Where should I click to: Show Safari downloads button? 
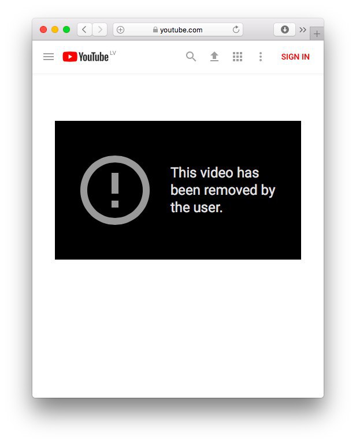285,29
